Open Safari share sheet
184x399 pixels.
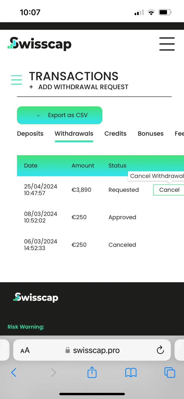point(92,373)
